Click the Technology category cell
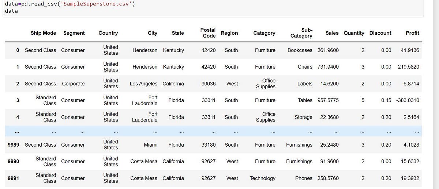 pyautogui.click(x=263, y=178)
